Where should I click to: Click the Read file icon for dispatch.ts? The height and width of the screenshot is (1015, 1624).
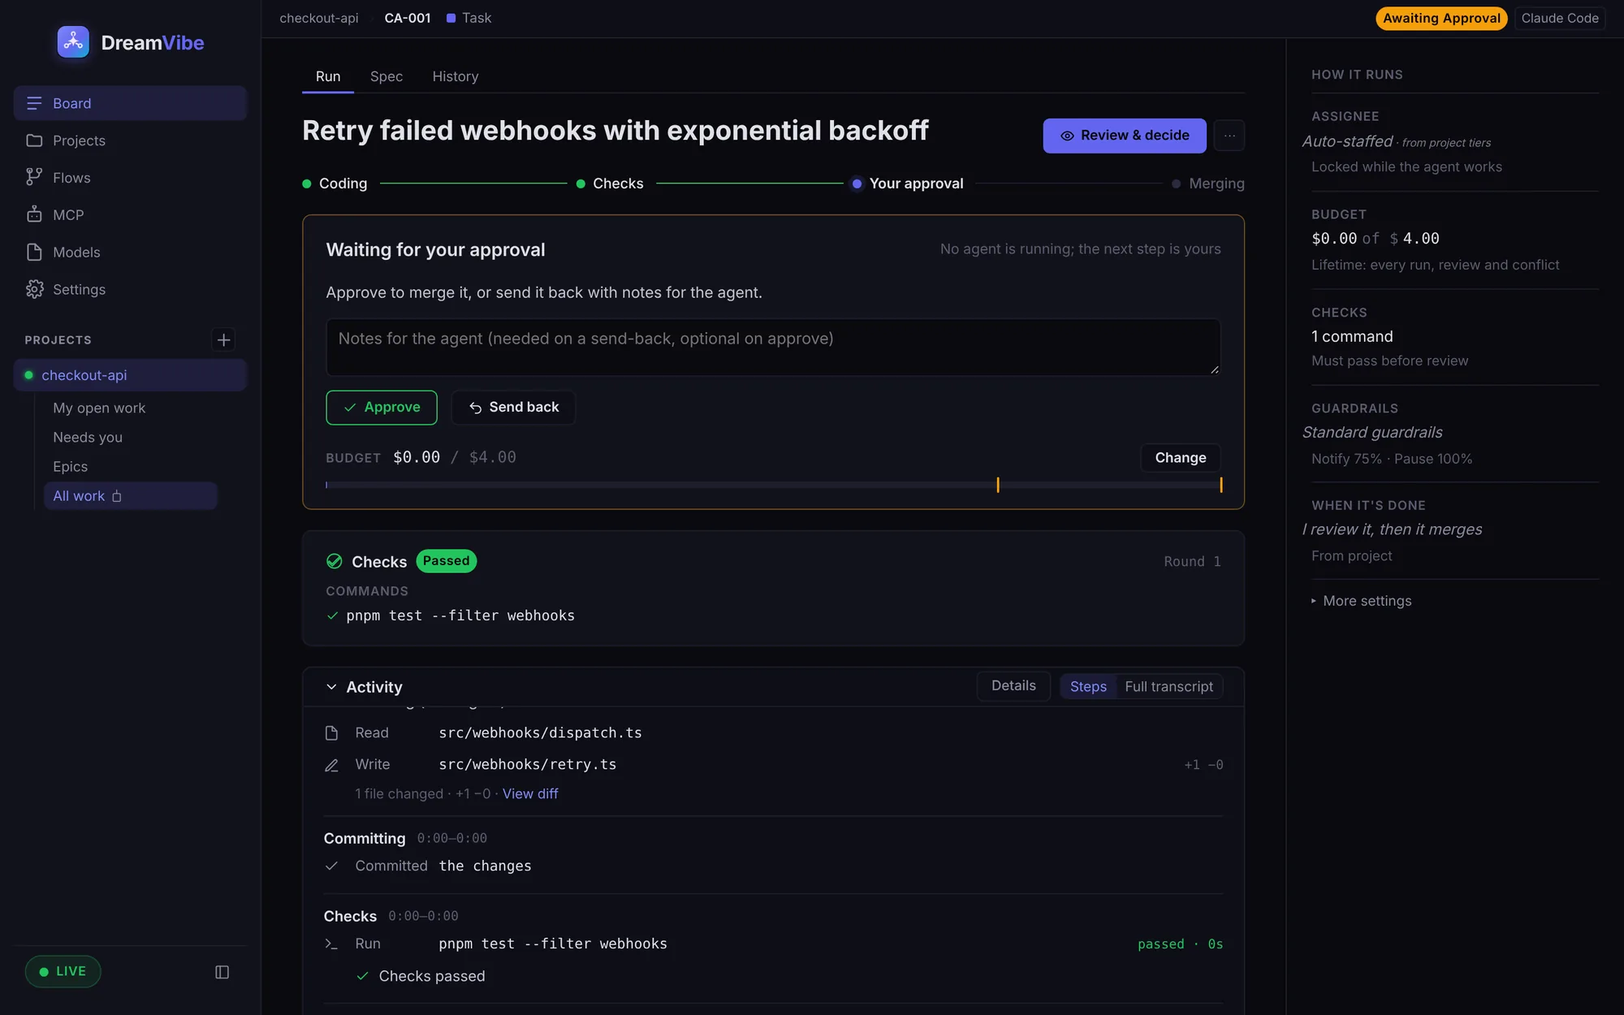click(x=331, y=733)
